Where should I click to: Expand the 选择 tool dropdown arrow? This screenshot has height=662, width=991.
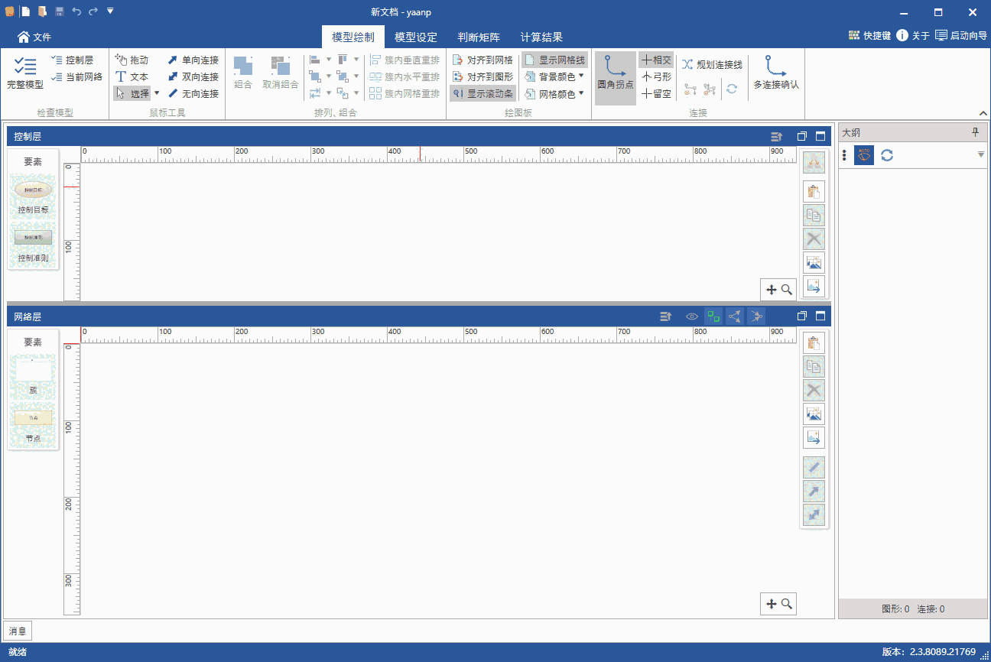point(157,92)
